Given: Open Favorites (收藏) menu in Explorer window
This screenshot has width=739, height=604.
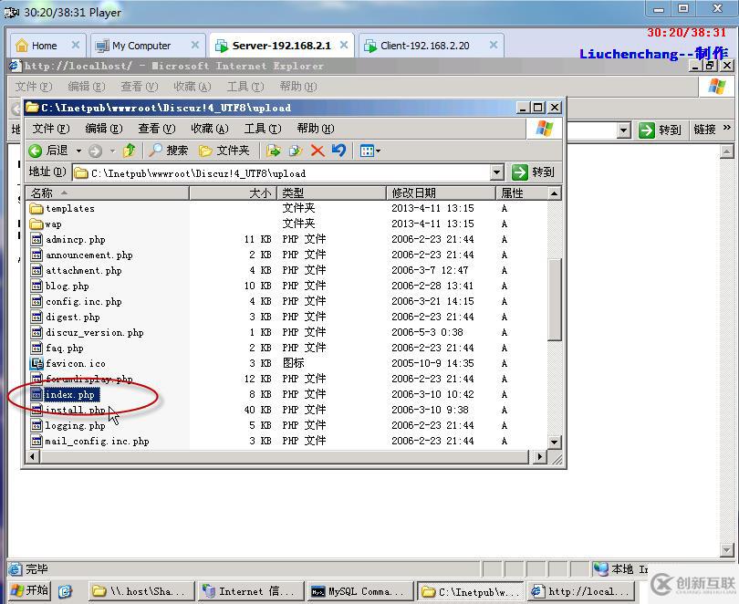Looking at the screenshot, I should (209, 129).
